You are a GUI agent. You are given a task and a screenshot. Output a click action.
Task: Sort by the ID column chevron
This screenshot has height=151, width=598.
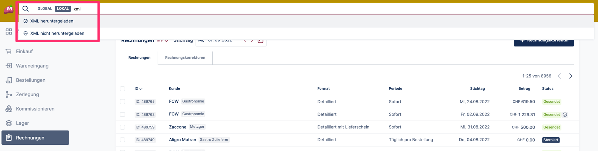(141, 89)
